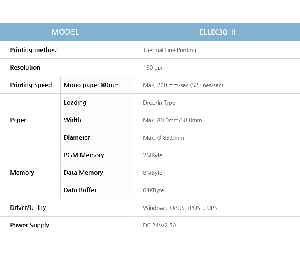The width and height of the screenshot is (300, 259).
Task: Click the ELLIX30 II header cell
Action: click(x=217, y=32)
